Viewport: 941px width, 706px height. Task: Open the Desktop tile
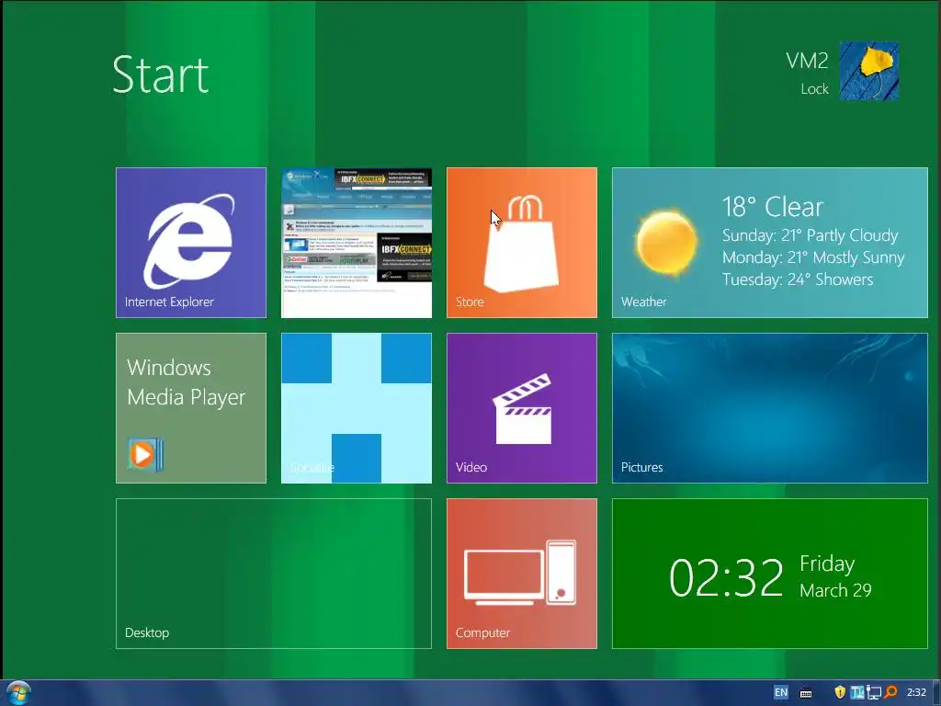pos(274,574)
